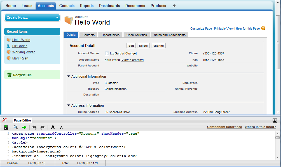Image resolution: width=281 pixels, height=167 pixels.
Task: Click the Help question mark icon
Action: tap(263, 28)
